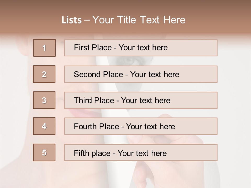Click the Third Place text box
This screenshot has height=188, width=251.
coord(141,100)
